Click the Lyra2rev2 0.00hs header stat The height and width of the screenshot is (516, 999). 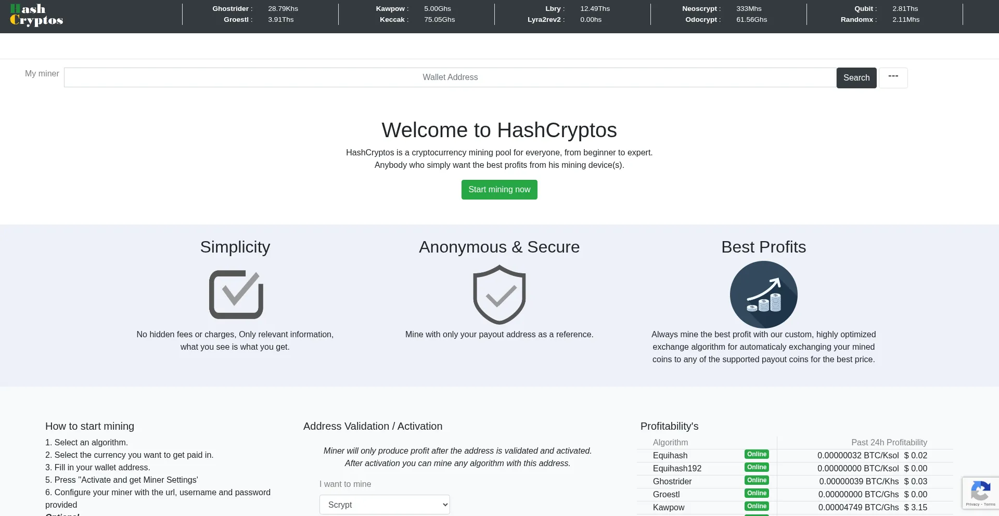click(565, 20)
